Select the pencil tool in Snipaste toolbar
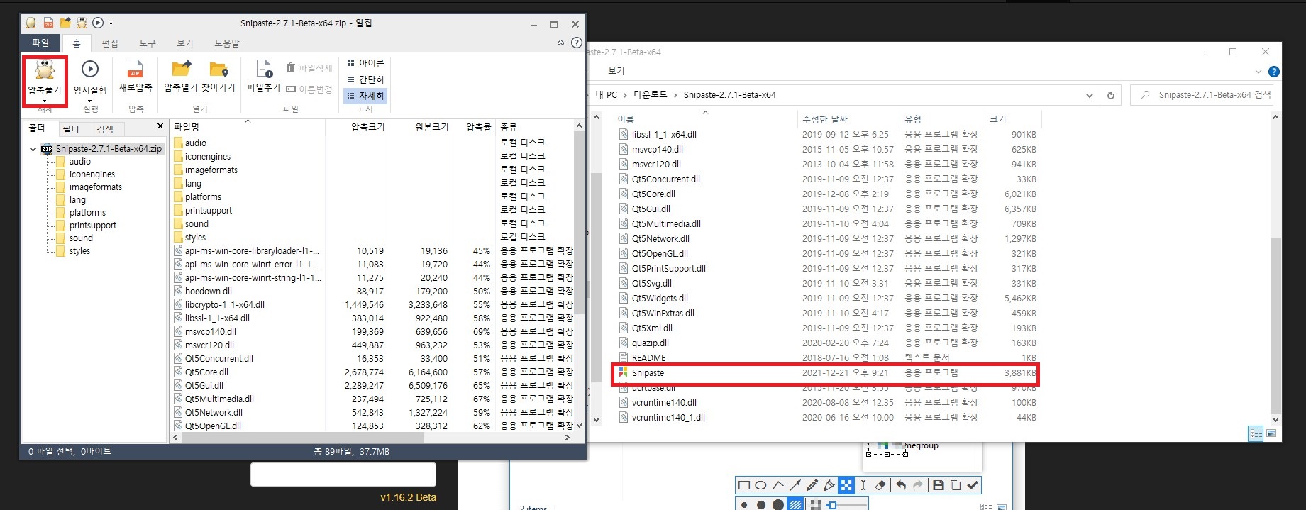The image size is (1306, 510). [812, 485]
